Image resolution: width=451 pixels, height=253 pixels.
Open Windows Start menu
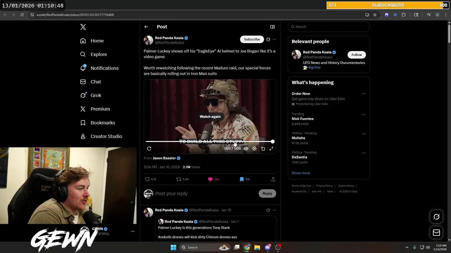click(x=173, y=247)
